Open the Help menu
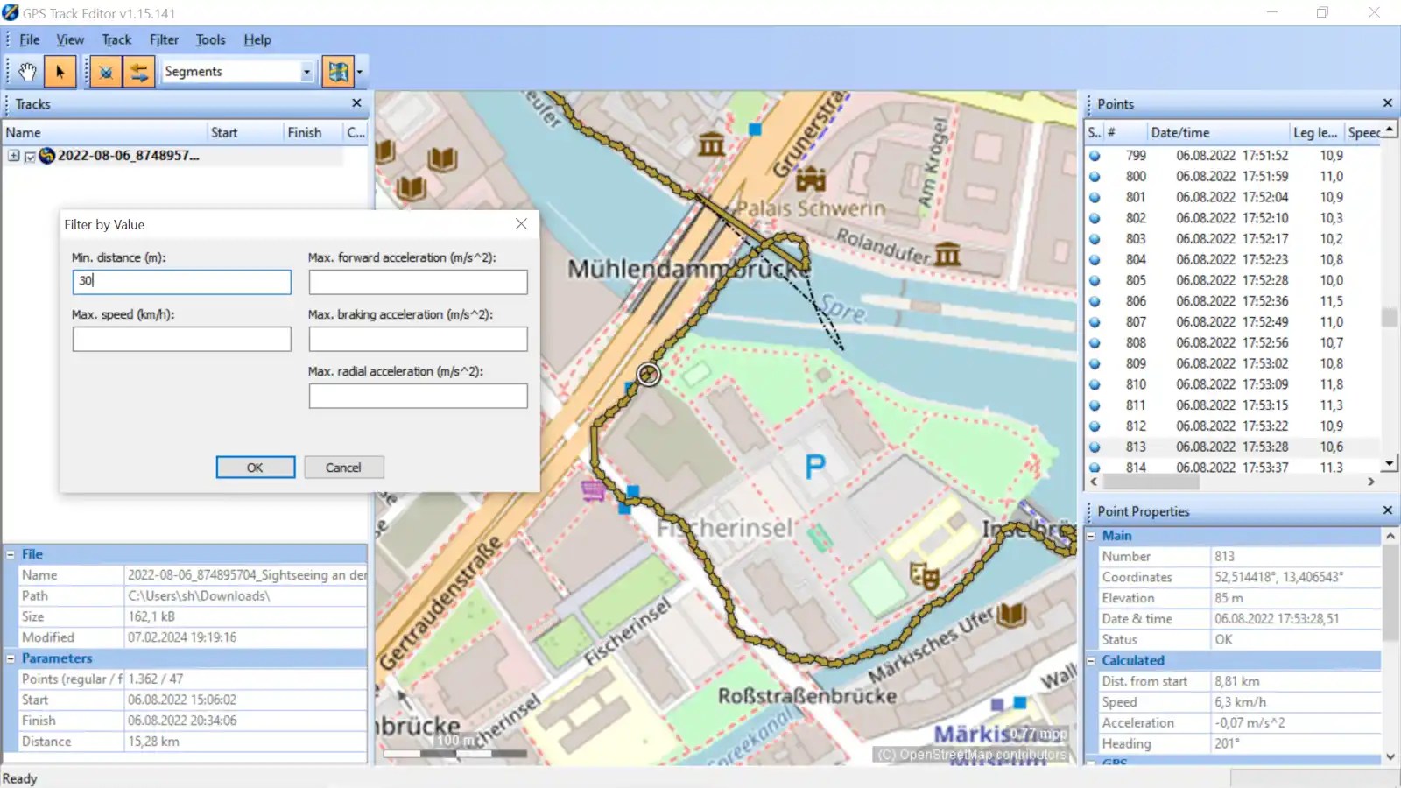Viewport: 1401px width, 788px height. 257,39
